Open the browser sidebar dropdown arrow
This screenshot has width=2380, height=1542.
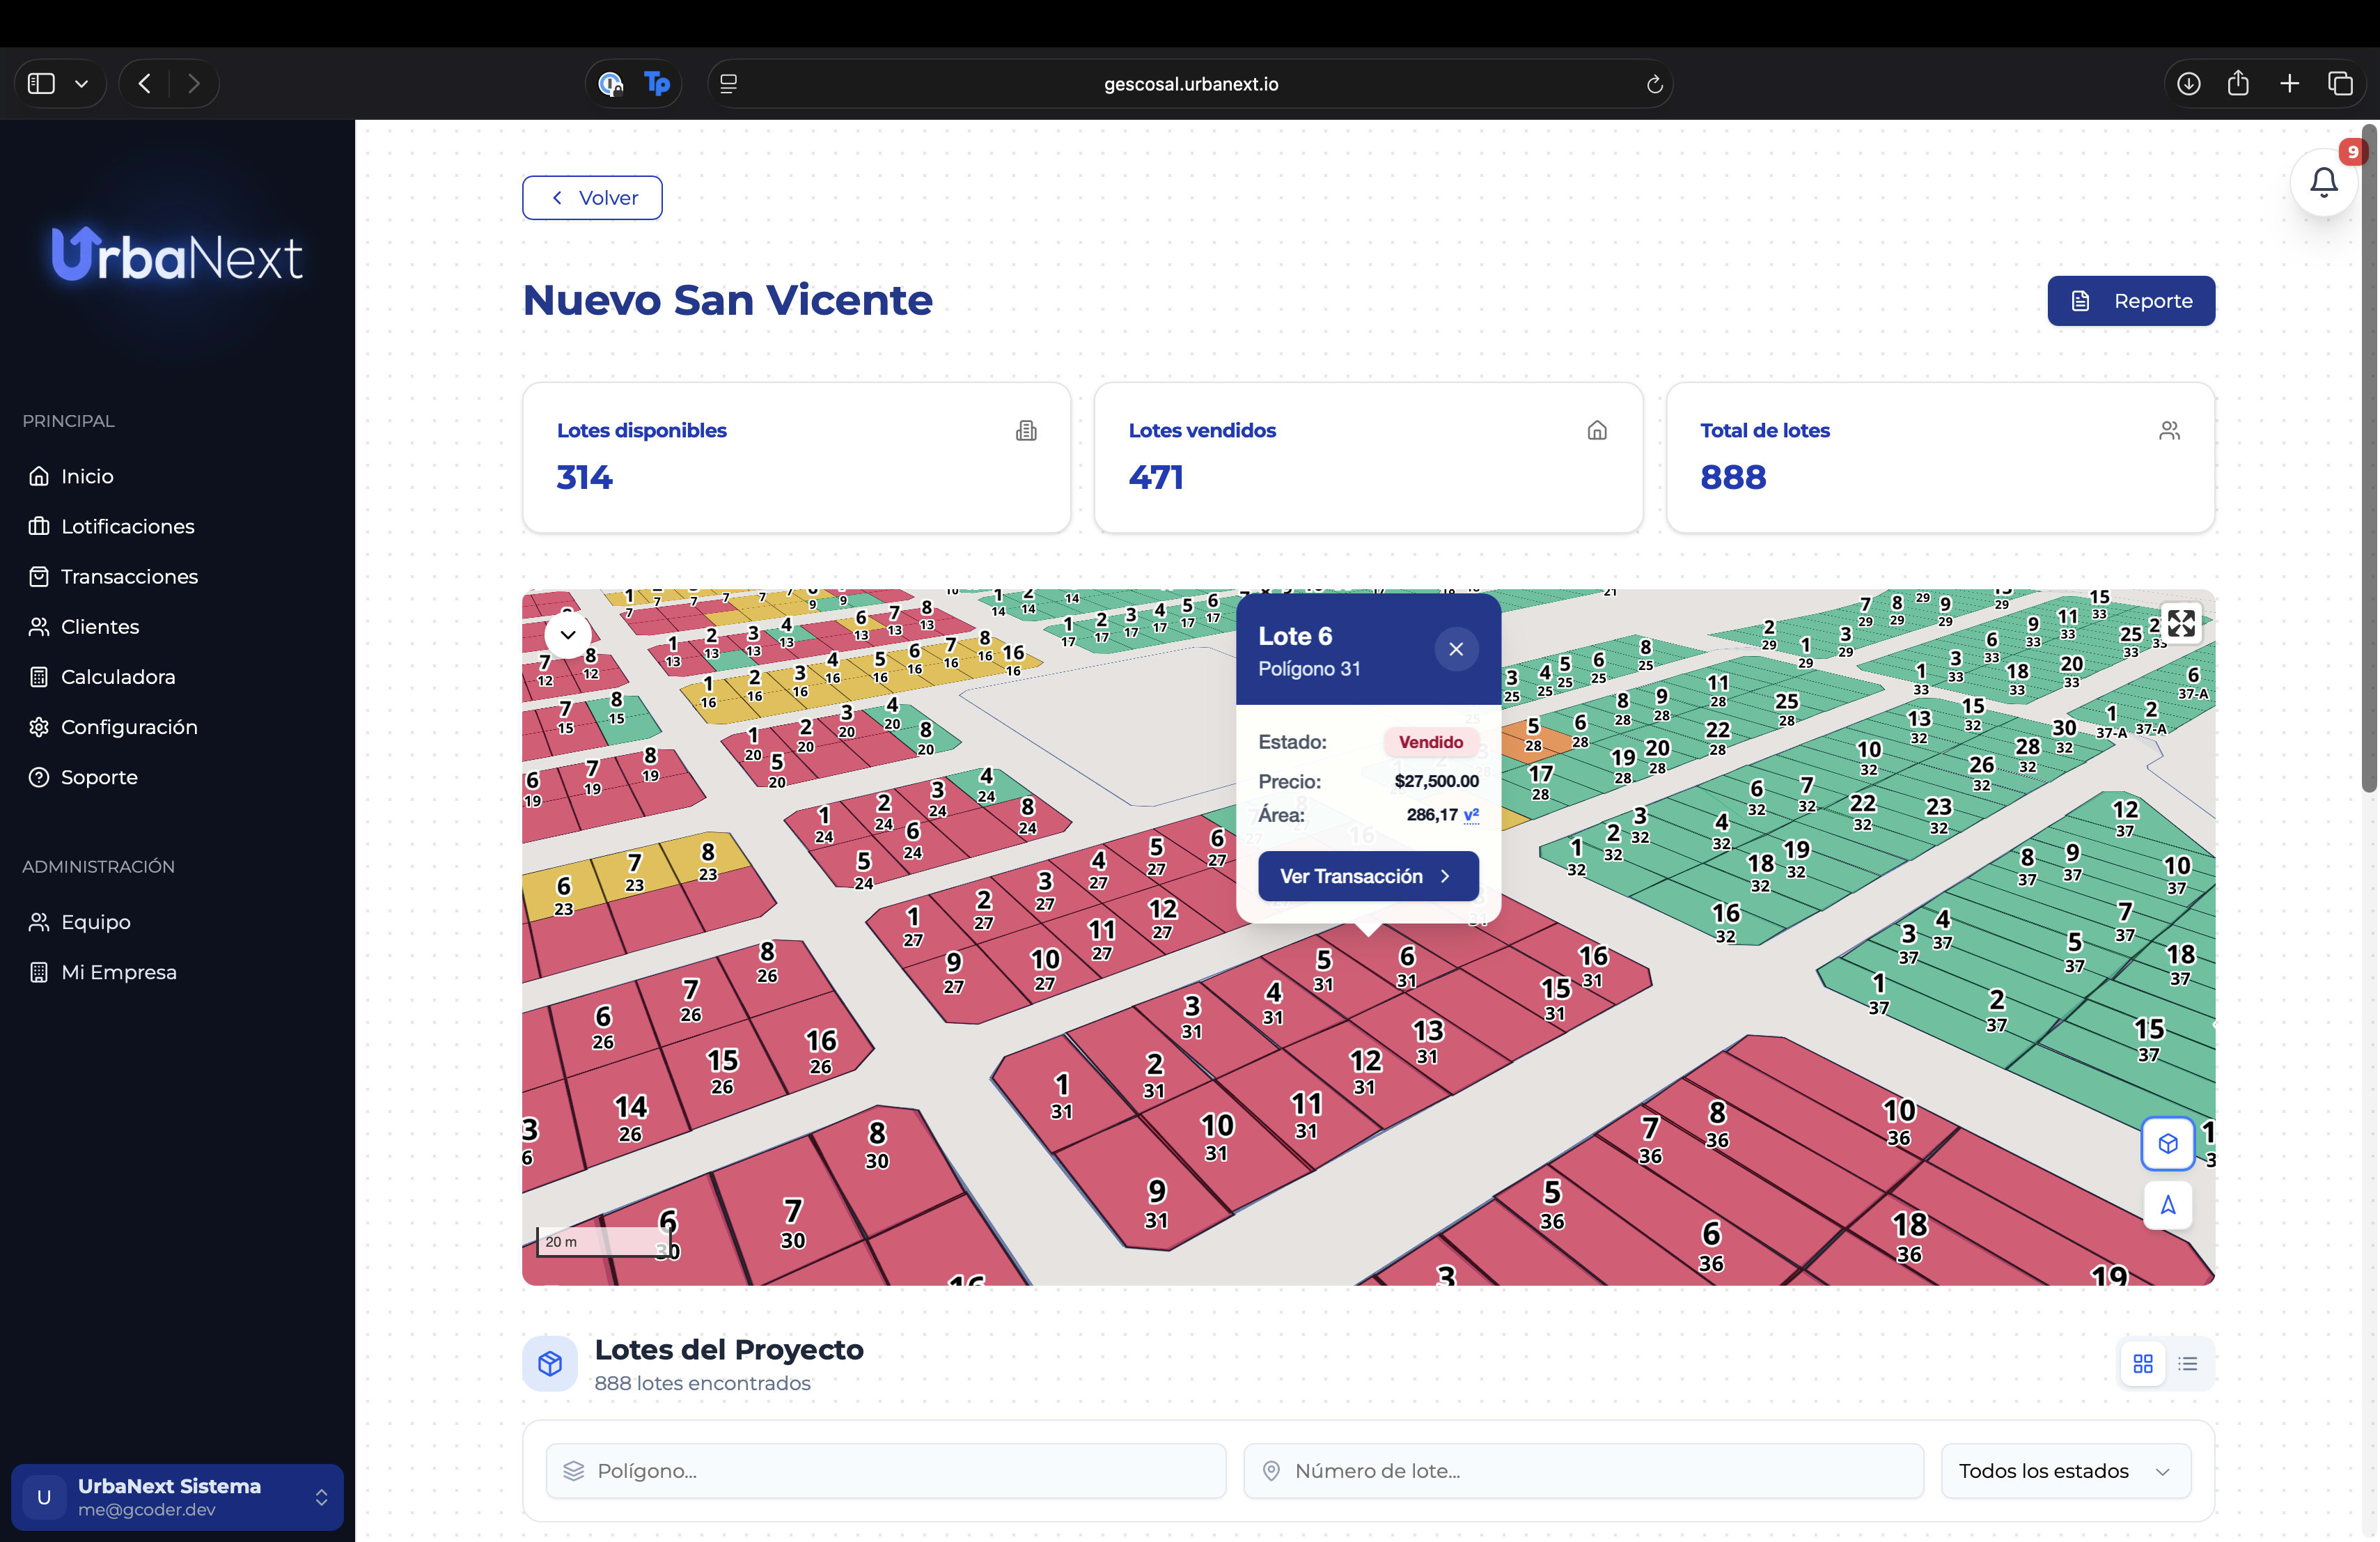pyautogui.click(x=82, y=84)
